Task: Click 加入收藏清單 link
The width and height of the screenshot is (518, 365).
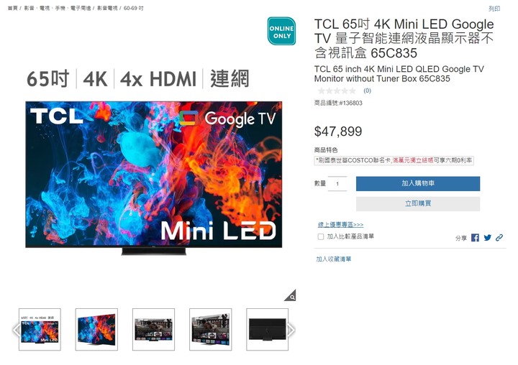Action: (334, 259)
